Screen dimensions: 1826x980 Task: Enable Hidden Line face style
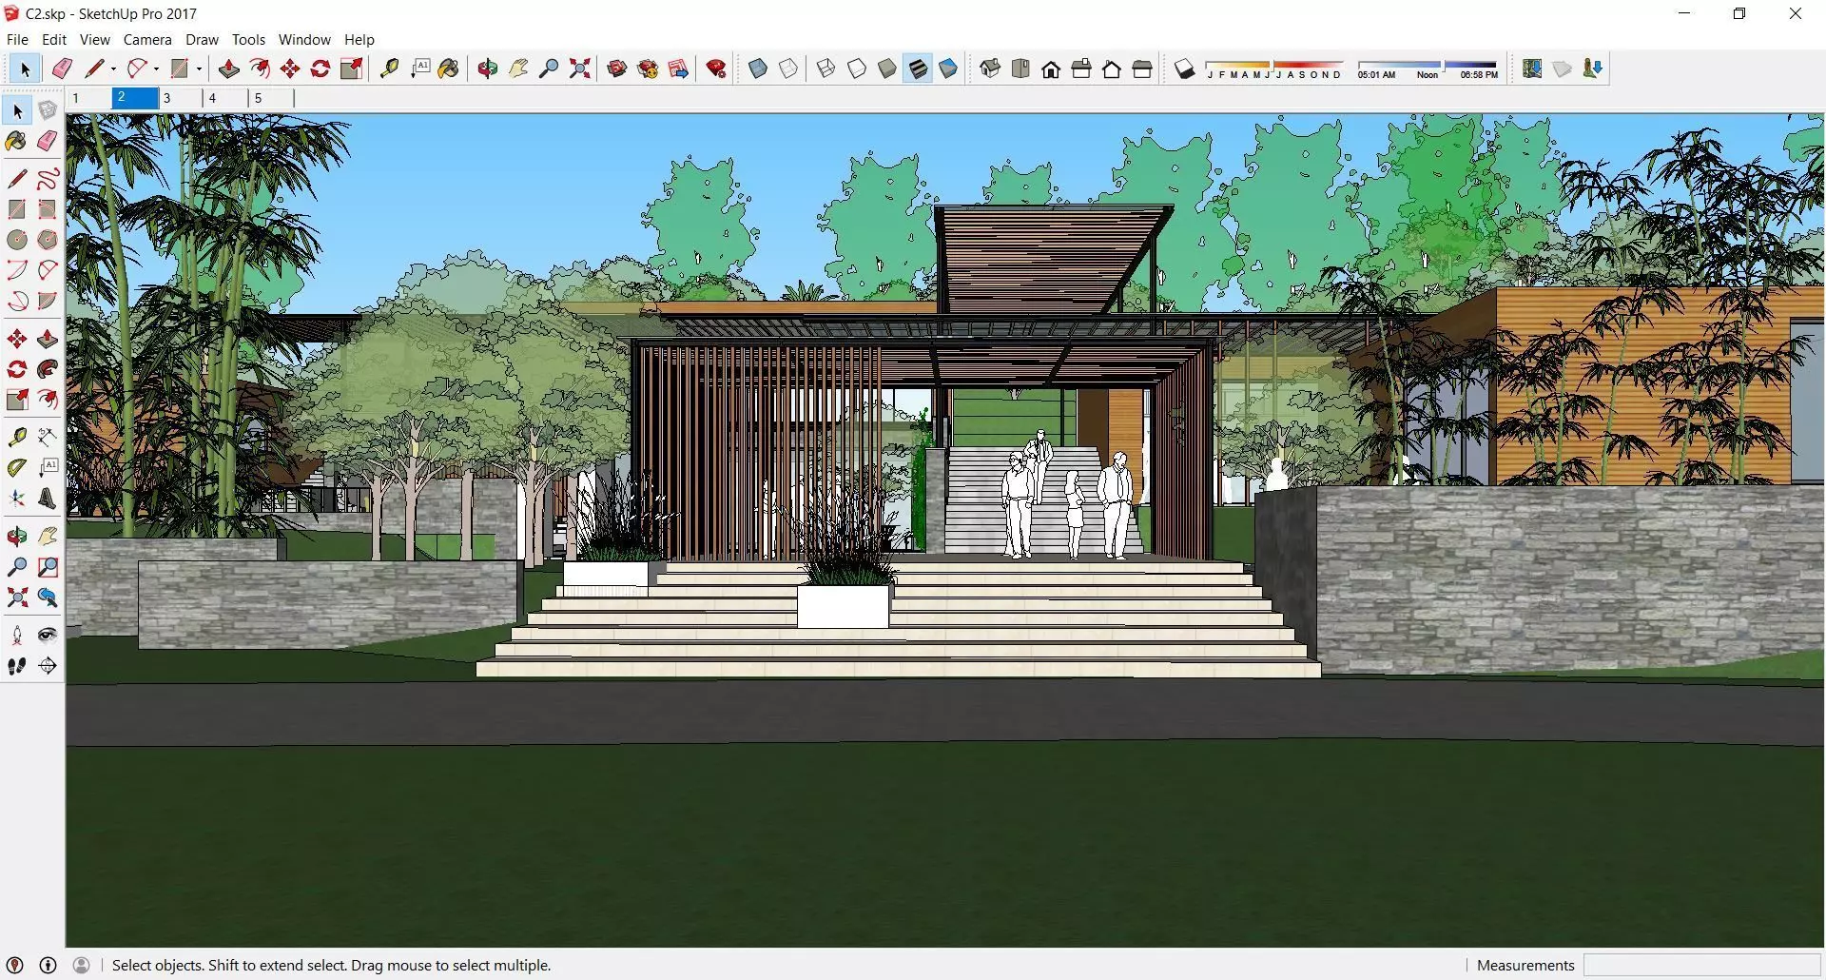[x=857, y=69]
